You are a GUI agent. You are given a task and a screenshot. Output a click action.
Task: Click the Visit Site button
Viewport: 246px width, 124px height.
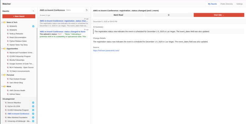point(219,15)
